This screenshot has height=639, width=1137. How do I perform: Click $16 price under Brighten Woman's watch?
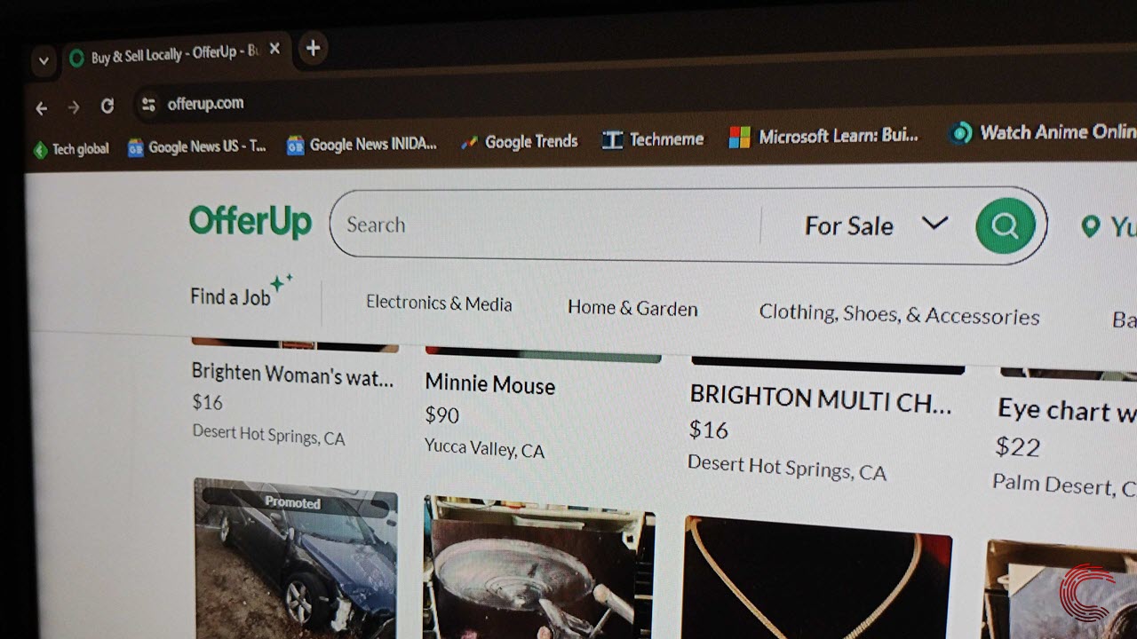tap(207, 402)
